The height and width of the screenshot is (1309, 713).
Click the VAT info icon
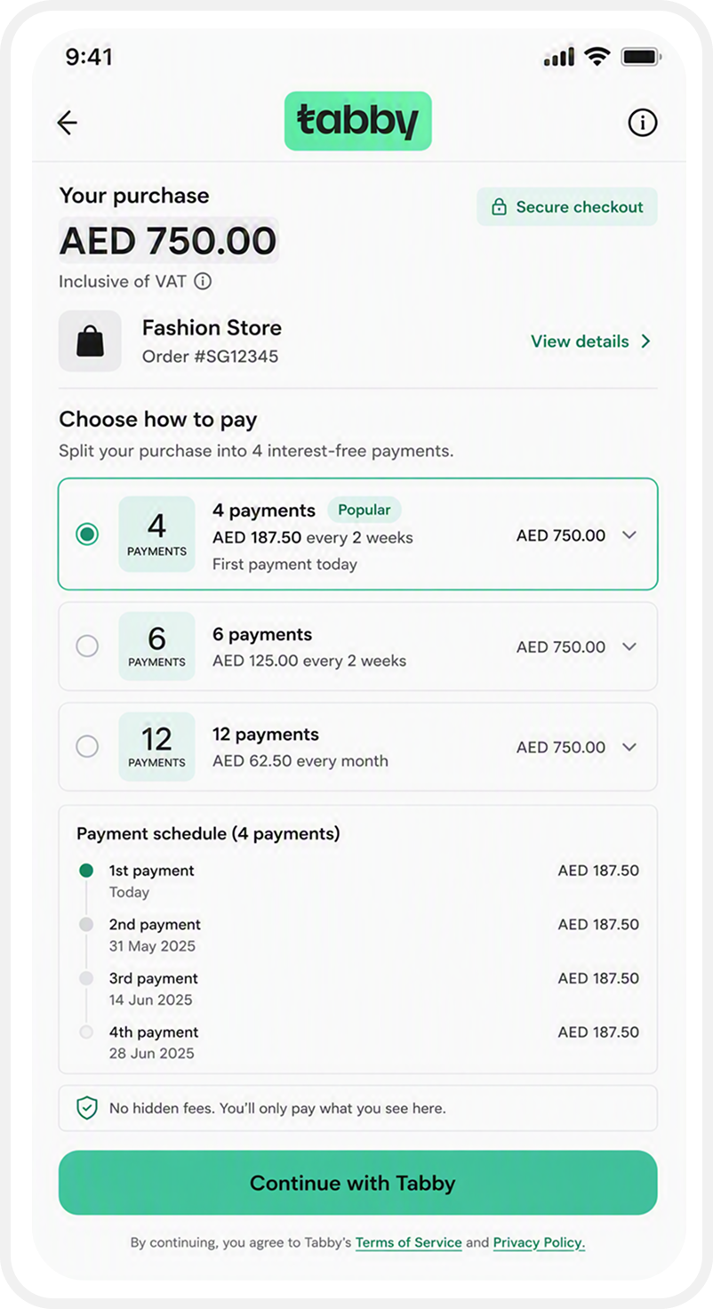pos(203,282)
